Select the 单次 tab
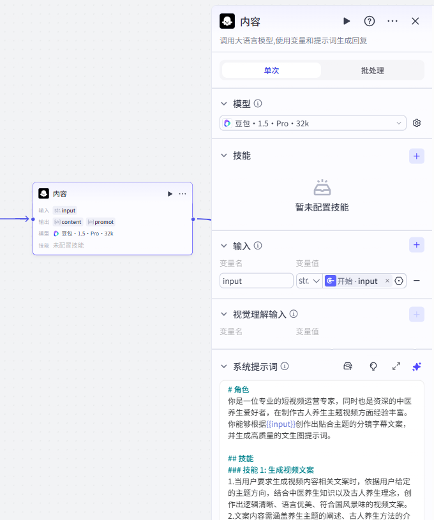This screenshot has height=520, width=434. coord(271,70)
